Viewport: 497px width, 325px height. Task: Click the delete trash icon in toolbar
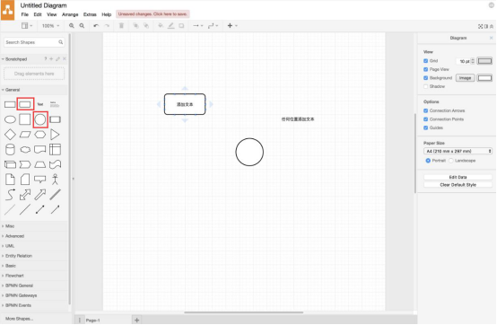[x=121, y=26]
